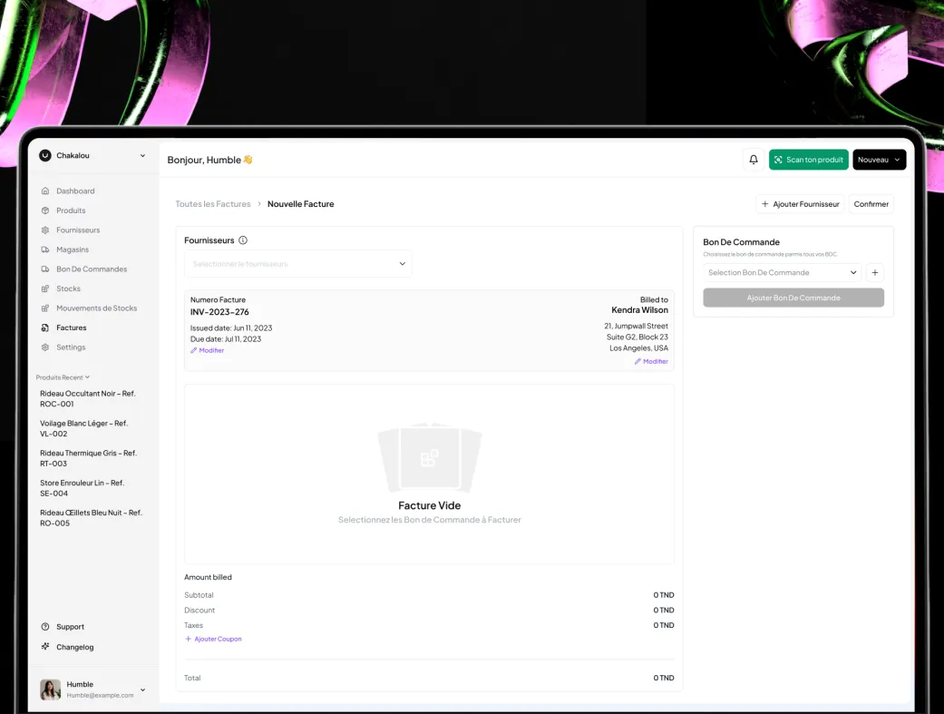Image resolution: width=944 pixels, height=714 pixels.
Task: Click the Dashboard sidebar icon
Action: pyautogui.click(x=45, y=191)
